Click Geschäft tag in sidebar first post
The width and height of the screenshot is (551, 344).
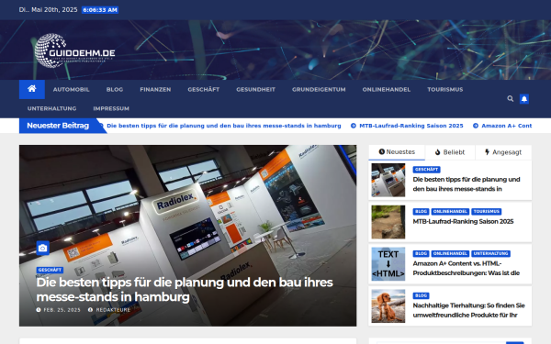click(x=426, y=170)
